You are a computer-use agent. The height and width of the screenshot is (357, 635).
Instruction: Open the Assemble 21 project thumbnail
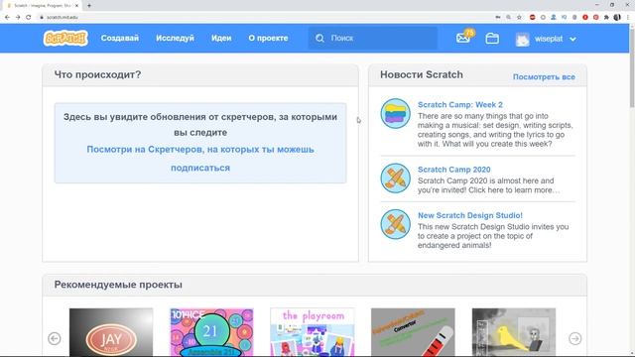point(211,332)
